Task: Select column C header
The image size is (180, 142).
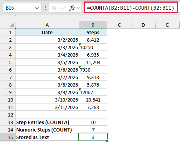Action: pos(119,25)
